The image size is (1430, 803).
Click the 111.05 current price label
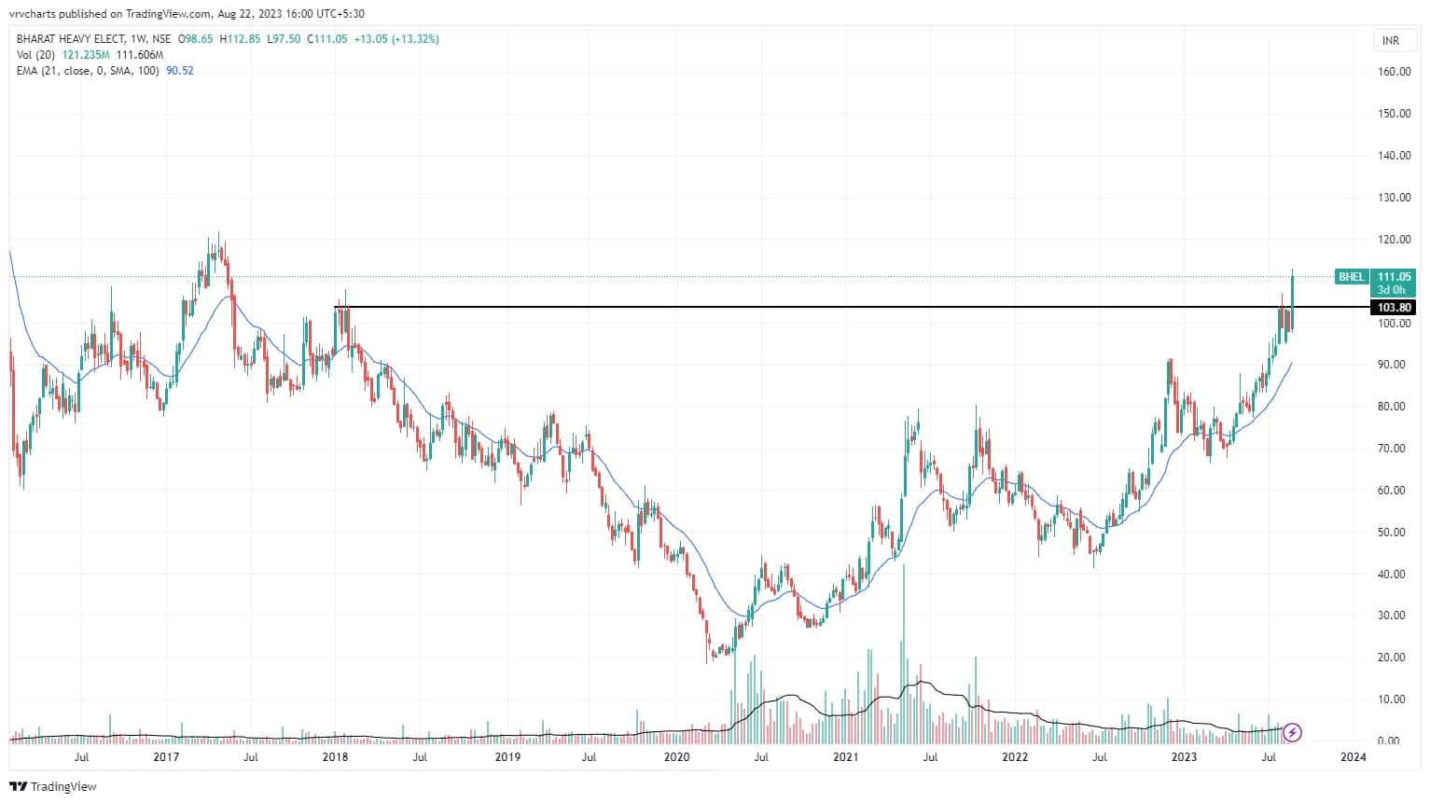[1395, 277]
